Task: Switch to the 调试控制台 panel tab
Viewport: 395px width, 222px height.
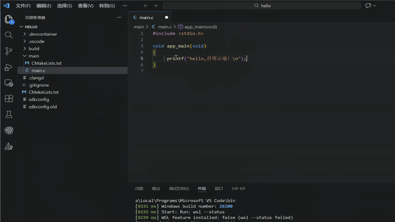Action: pos(179,188)
